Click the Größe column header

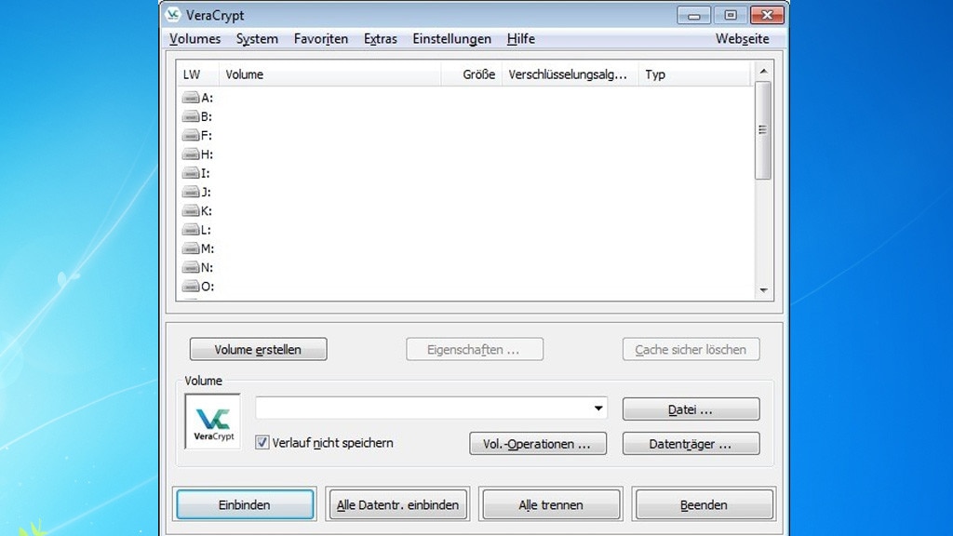point(472,74)
